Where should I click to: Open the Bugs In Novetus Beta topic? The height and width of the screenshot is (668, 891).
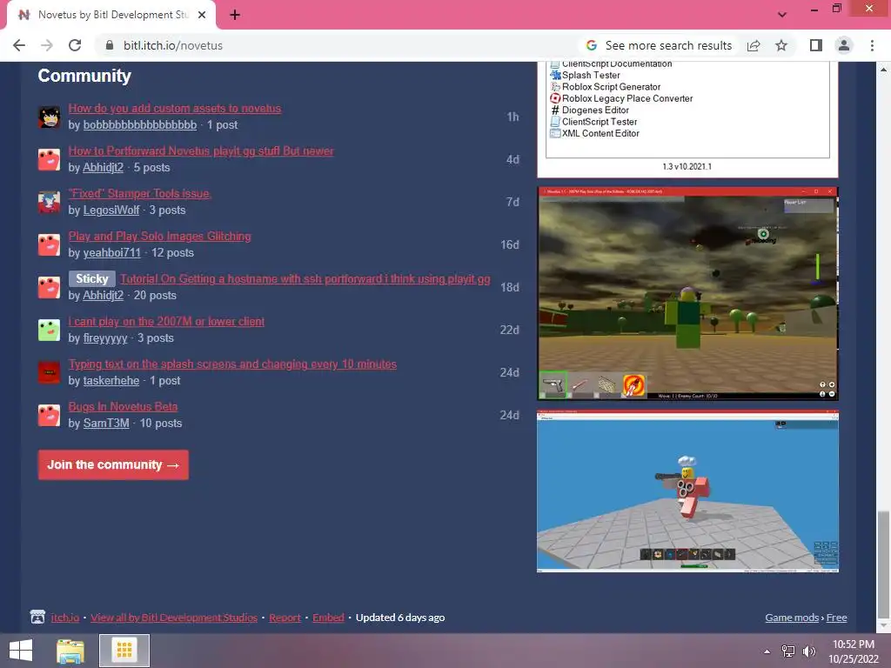pos(123,407)
